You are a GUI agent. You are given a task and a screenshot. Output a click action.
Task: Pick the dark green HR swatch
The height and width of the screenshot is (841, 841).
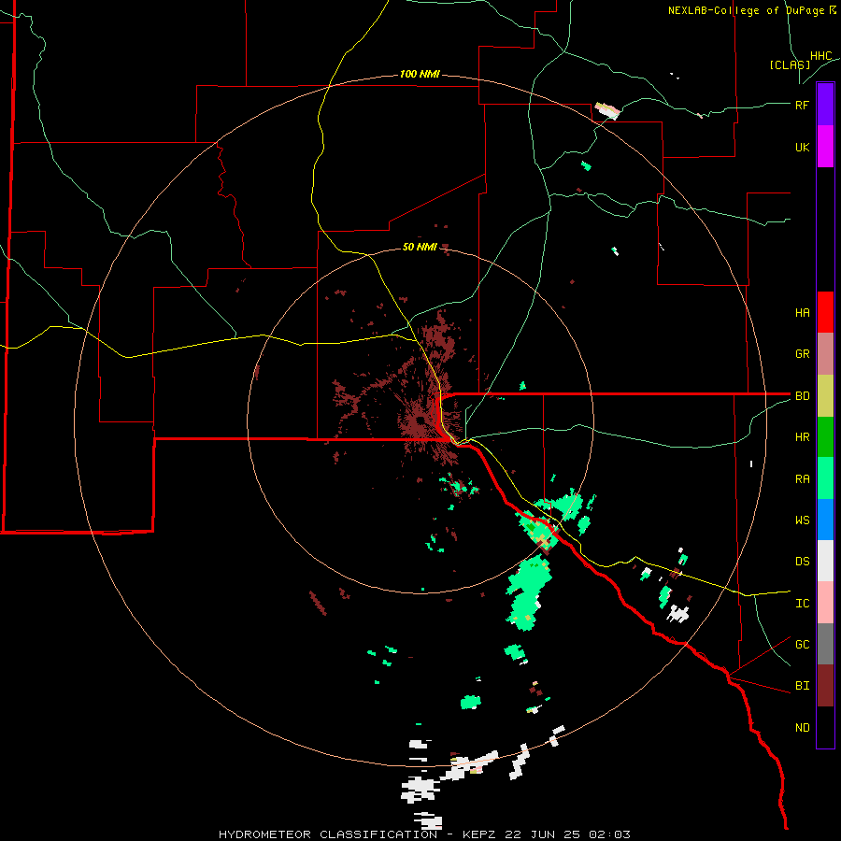click(825, 436)
